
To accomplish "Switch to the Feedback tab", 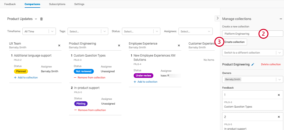I will point(10,4).
